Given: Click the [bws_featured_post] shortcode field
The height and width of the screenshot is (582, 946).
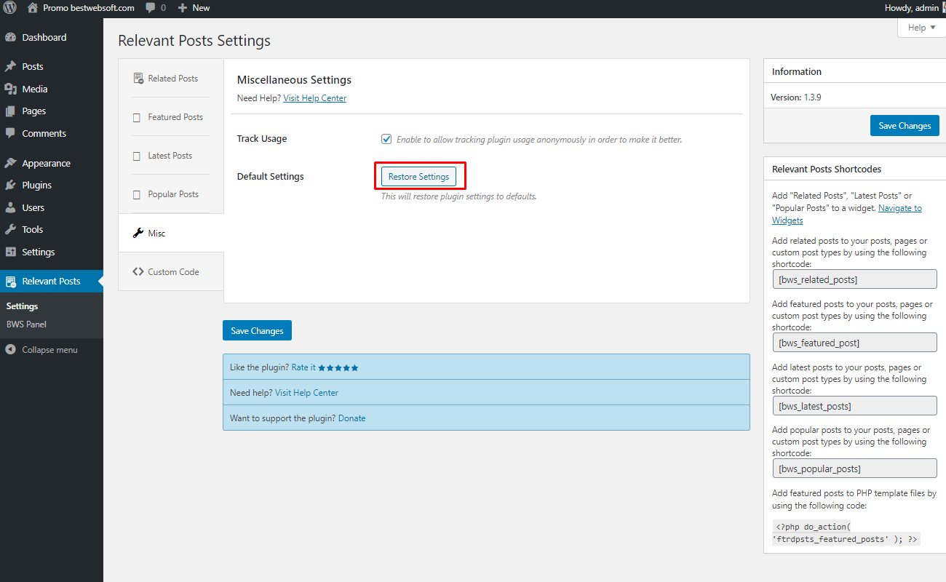Looking at the screenshot, I should [854, 343].
